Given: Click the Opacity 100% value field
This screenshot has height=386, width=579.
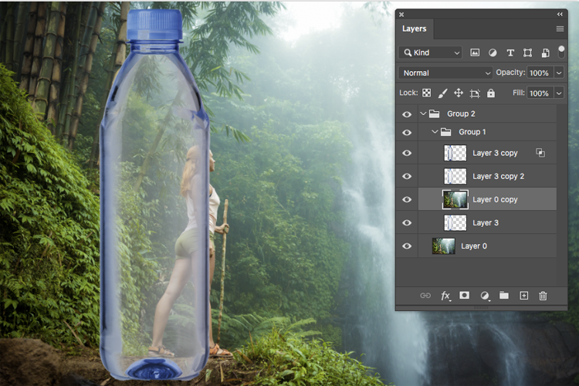Looking at the screenshot, I should 540,73.
